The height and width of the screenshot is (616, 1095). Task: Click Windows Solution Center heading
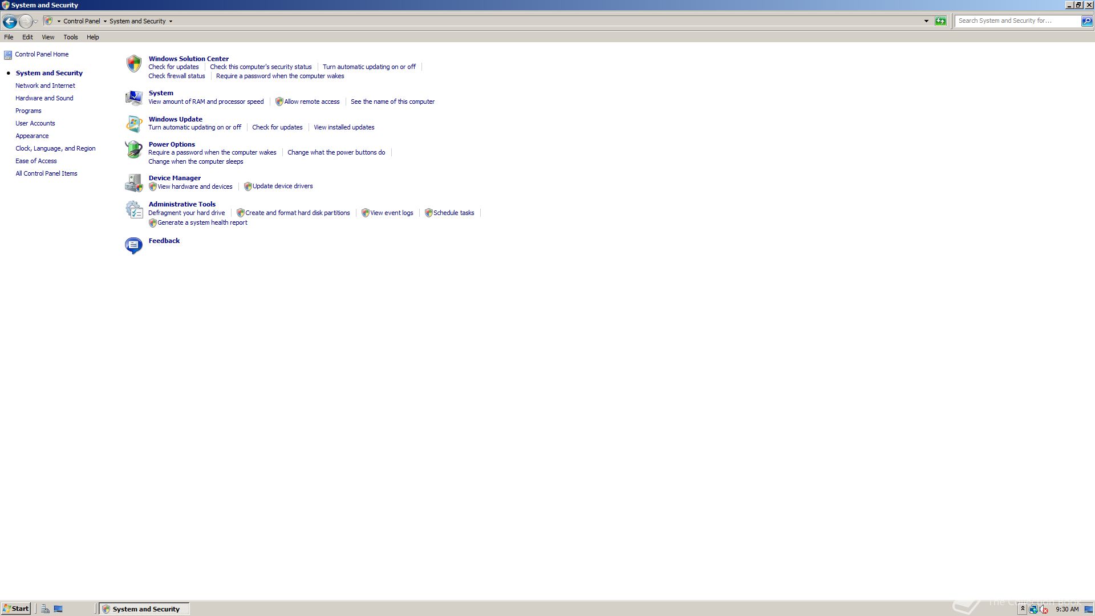(189, 59)
